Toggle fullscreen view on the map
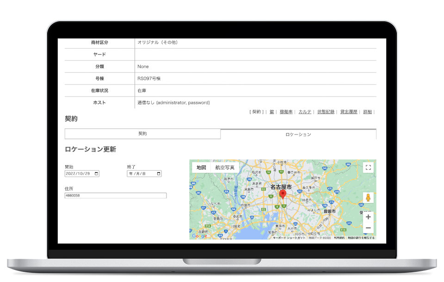 (368, 167)
